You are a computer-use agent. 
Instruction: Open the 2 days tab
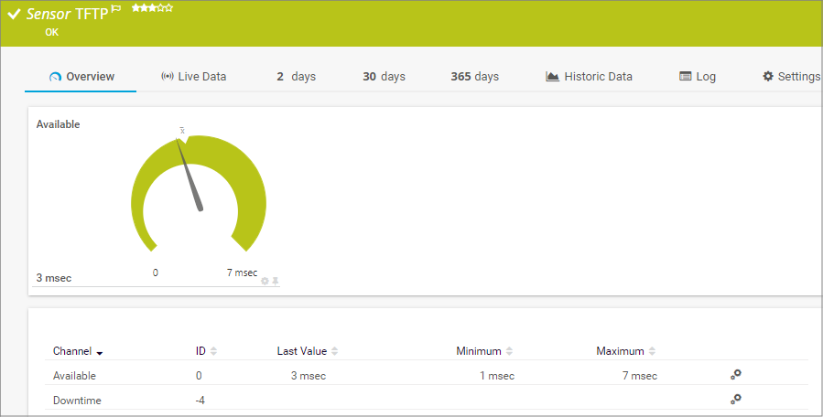[296, 77]
